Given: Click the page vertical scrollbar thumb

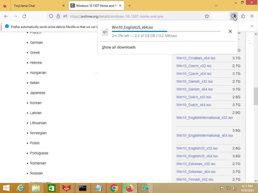Looking at the screenshot, I should 256,96.
